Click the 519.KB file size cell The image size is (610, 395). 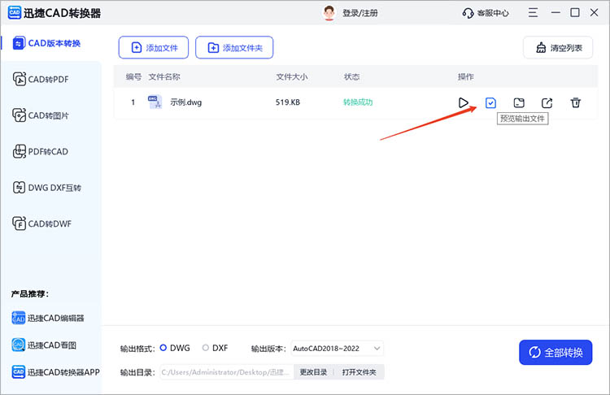(288, 102)
